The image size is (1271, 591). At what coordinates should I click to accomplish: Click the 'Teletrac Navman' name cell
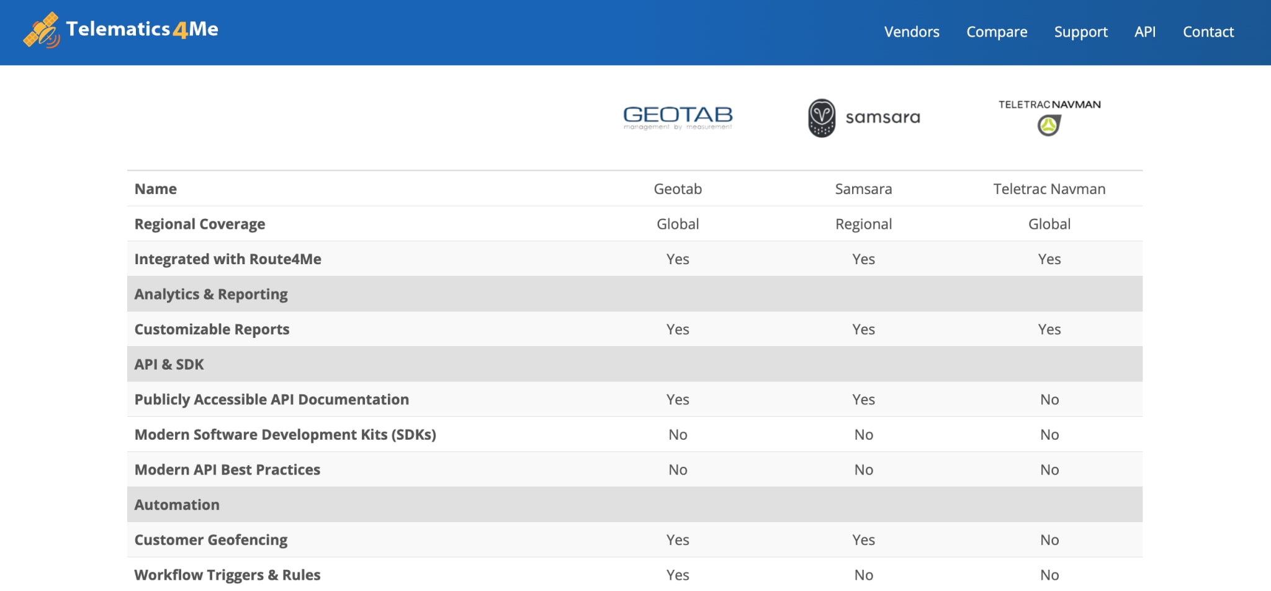click(1049, 189)
